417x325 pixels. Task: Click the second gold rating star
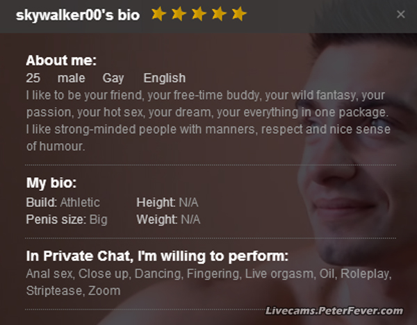click(x=179, y=14)
